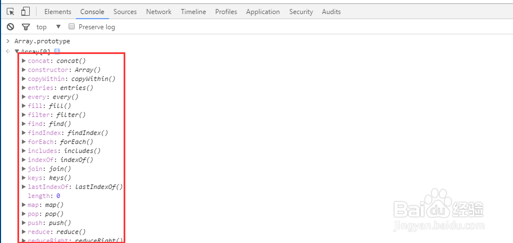This screenshot has height=243, width=513.
Task: Expand the indexOf property
Action: tap(24, 160)
